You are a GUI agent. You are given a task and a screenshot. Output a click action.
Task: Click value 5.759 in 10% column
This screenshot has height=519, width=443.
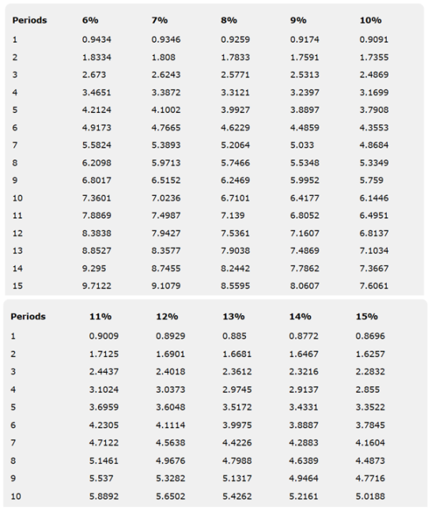tap(372, 180)
